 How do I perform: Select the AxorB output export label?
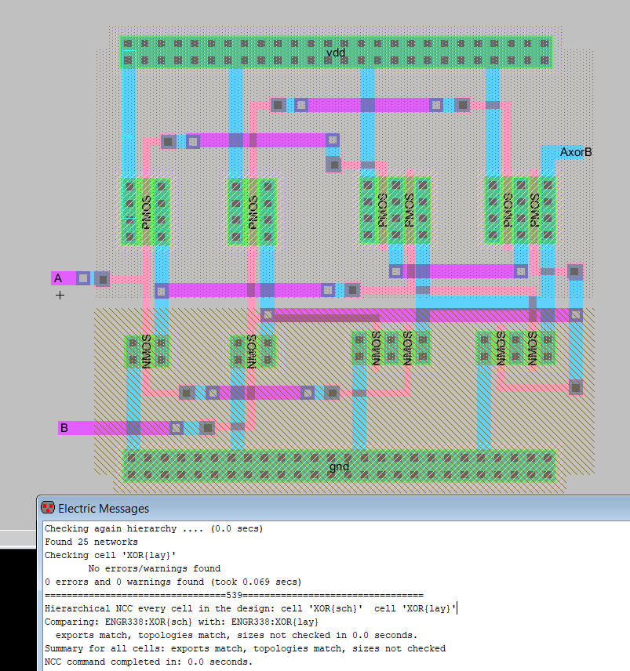[575, 152]
